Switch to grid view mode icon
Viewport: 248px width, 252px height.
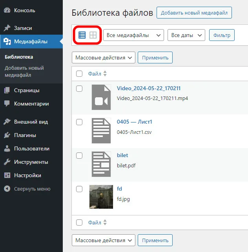[x=93, y=35]
